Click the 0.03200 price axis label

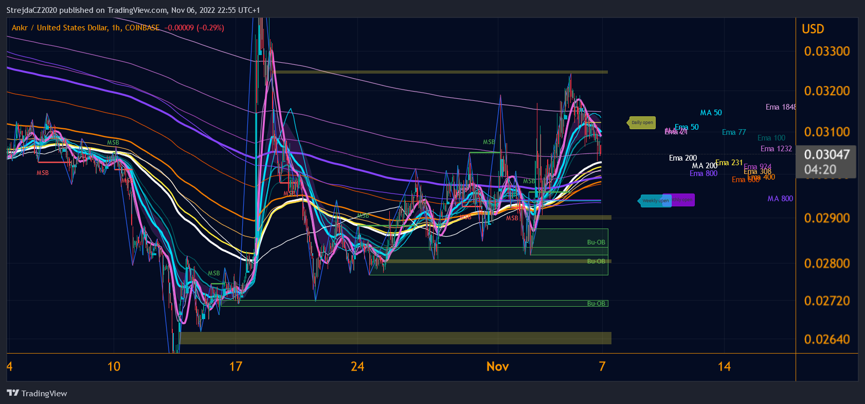827,91
